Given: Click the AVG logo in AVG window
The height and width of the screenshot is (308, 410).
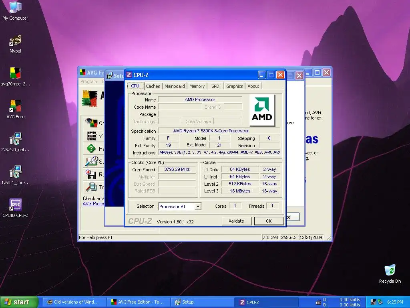Looking at the screenshot, I should pos(90,98).
